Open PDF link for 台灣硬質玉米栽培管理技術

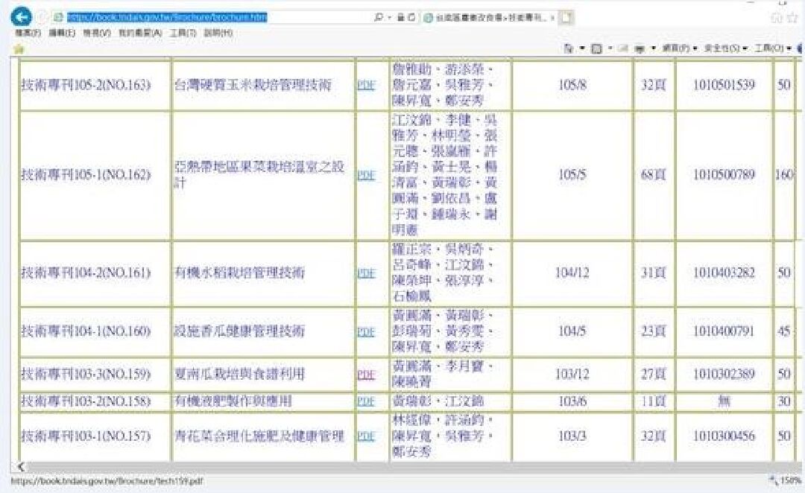(366, 86)
